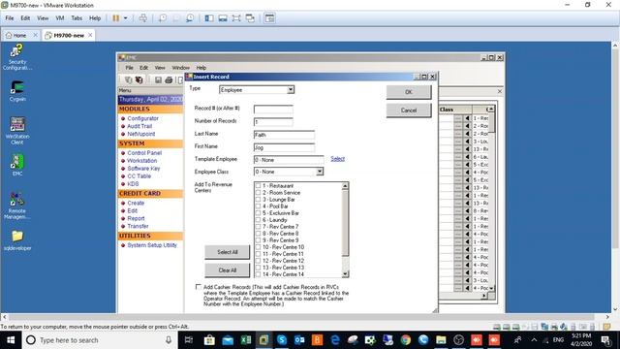The width and height of the screenshot is (620, 349).
Task: Show hidden system tray icons chevron
Action: (x=534, y=340)
